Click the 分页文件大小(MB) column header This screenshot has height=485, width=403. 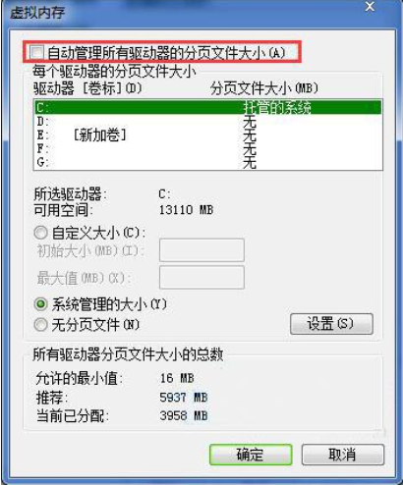[x=264, y=88]
